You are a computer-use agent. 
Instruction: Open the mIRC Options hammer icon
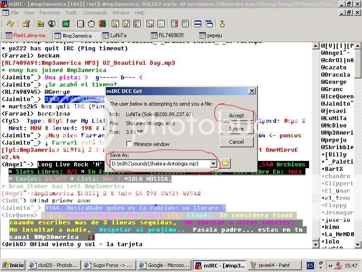(x=26, y=24)
